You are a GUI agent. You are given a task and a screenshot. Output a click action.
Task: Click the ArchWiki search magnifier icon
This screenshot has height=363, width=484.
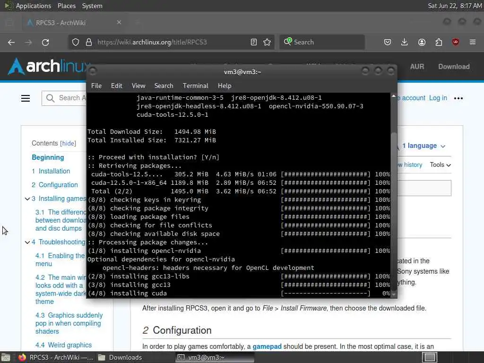click(50, 98)
